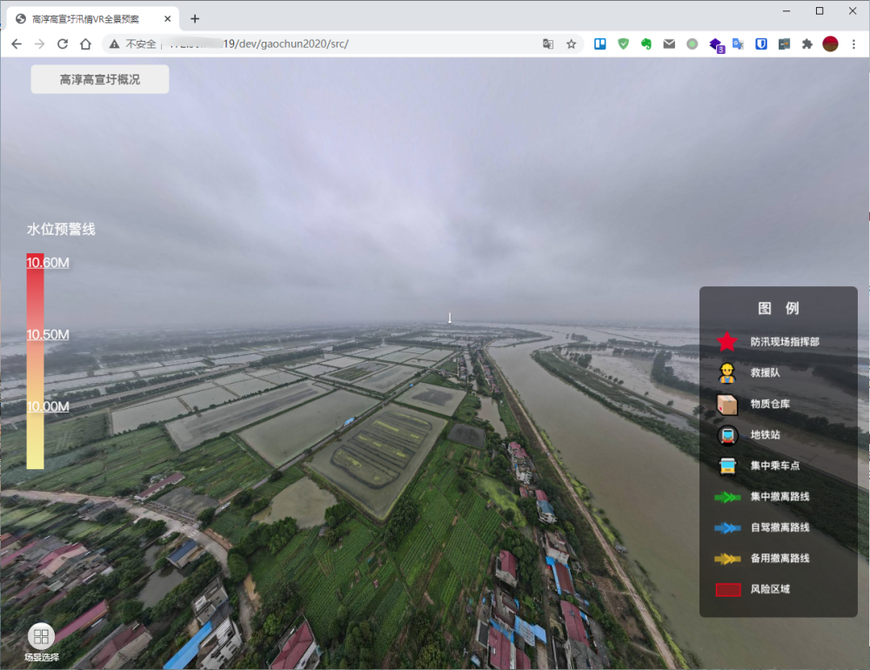Open the browser home page
The image size is (870, 670).
click(x=85, y=44)
